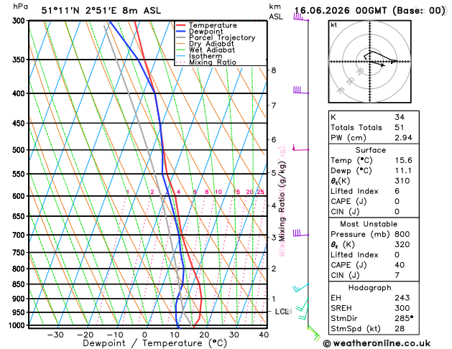This screenshot has width=452, height=349.
Task: Click the Wet Adiabat legend entry
Action: tap(206, 50)
